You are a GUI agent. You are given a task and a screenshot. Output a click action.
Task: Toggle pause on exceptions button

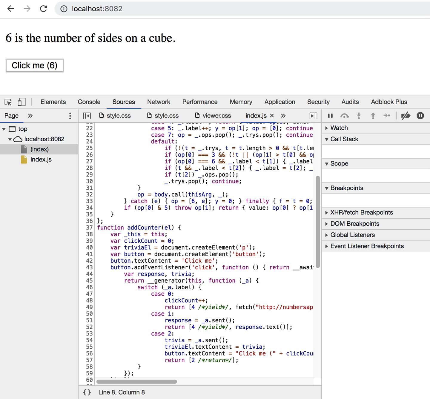(420, 116)
